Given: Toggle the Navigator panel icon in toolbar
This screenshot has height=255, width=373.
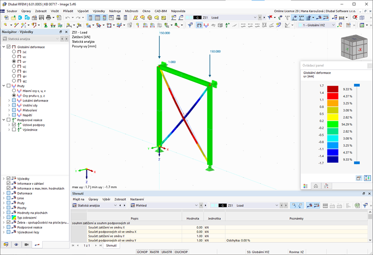Looking at the screenshot, I should [x=90, y=18].
